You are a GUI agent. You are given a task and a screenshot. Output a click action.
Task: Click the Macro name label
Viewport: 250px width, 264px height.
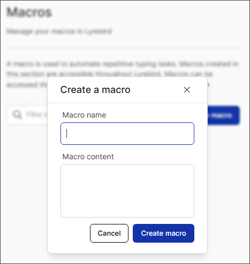84,115
